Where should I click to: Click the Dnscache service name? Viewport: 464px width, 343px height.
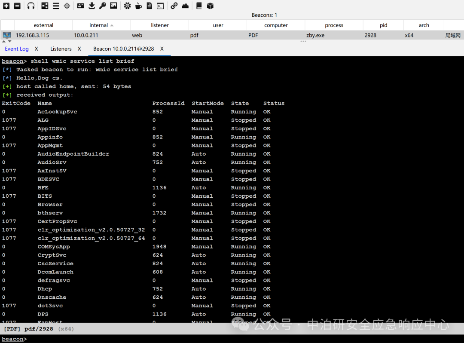[52, 297]
